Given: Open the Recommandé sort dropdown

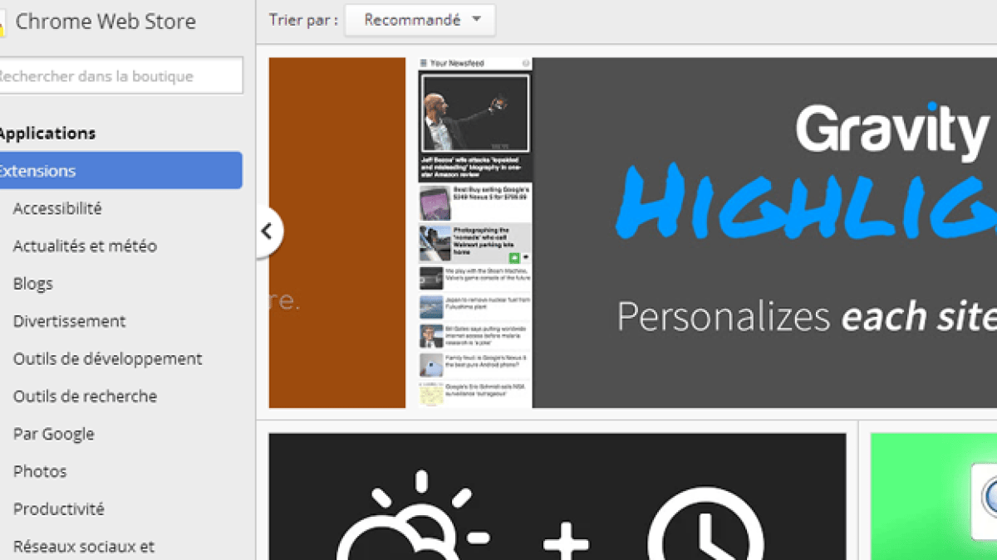Looking at the screenshot, I should pos(420,20).
